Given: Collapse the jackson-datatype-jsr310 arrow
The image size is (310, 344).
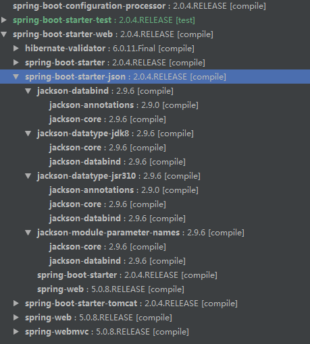Looking at the screenshot, I should 28,176.
